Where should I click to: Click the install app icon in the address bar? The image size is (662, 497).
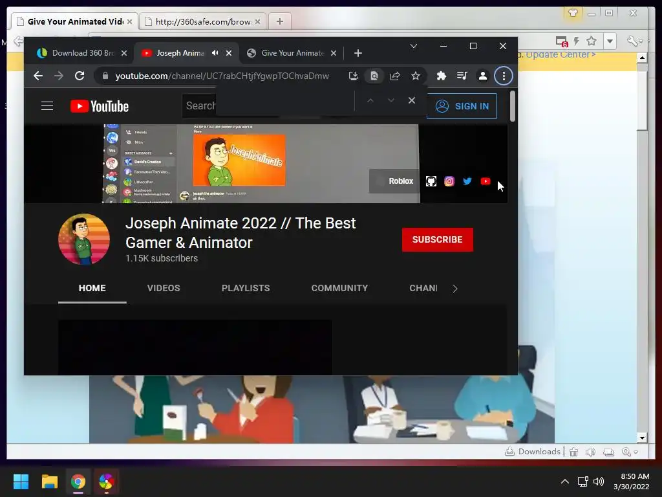pos(354,76)
